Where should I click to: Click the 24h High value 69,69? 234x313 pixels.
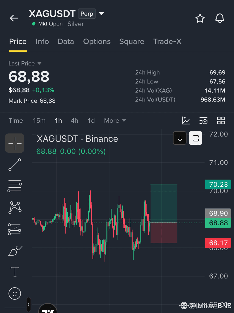217,72
